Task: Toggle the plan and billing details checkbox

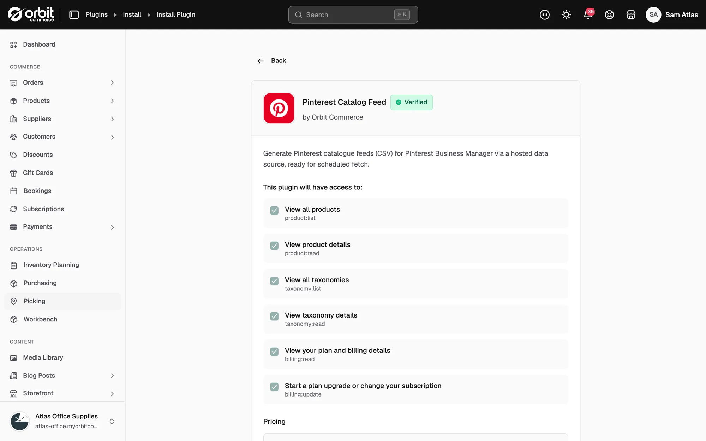Action: click(274, 351)
